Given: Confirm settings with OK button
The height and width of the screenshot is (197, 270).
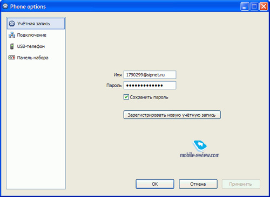Looking at the screenshot, I should point(155,184).
